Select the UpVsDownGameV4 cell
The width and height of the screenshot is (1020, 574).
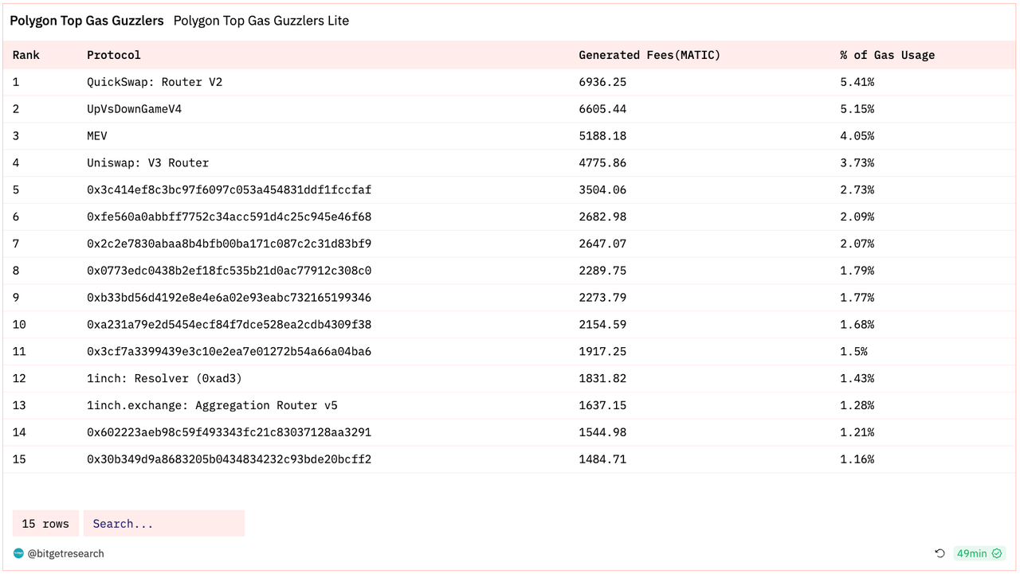click(135, 109)
